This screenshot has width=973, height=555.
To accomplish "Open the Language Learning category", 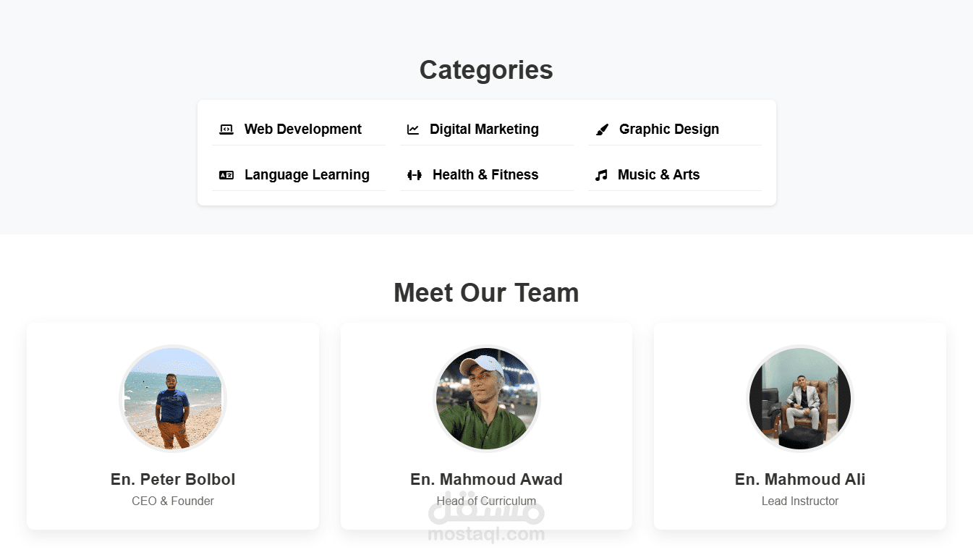I will coord(307,175).
